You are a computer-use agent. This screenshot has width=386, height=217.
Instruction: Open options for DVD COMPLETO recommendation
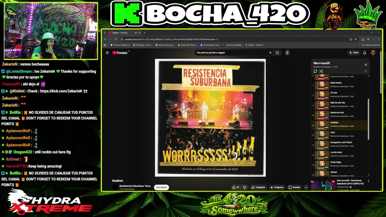369,181
